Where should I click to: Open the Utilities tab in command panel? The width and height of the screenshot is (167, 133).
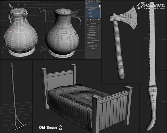[99, 1]
